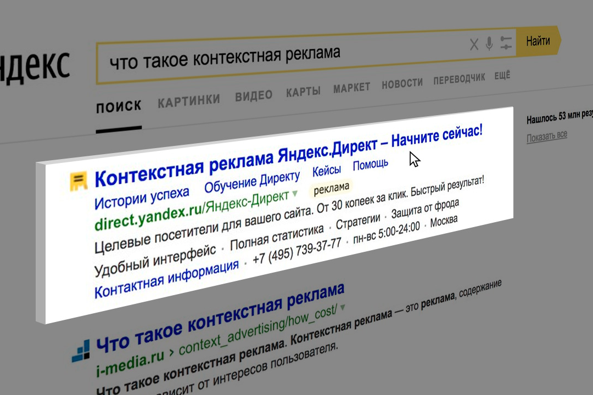Click the yellow Yandex.Direct ad favicon
Viewport: 593px width, 395px height.
[79, 181]
